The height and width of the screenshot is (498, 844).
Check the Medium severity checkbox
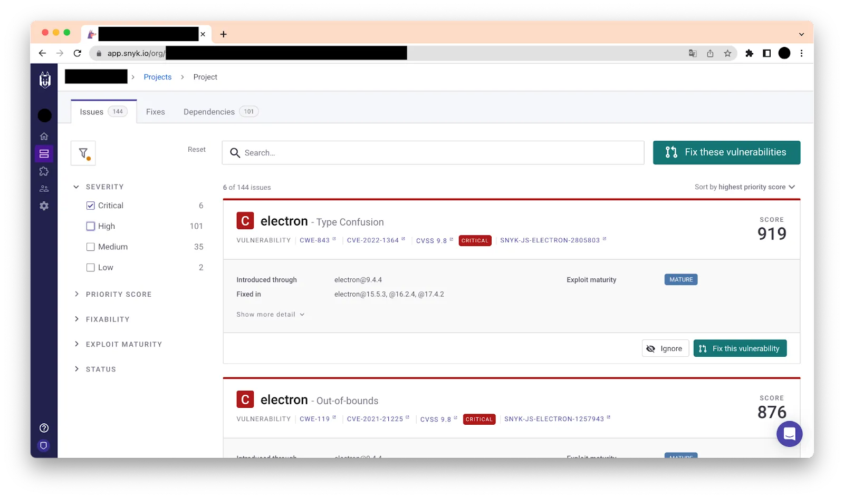point(91,247)
